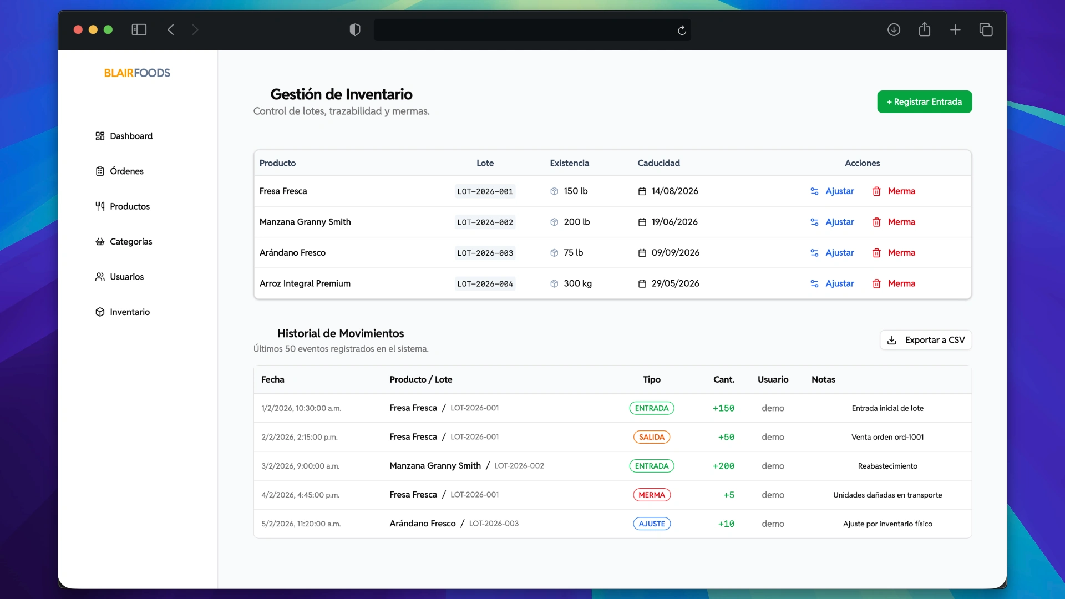This screenshot has height=599, width=1065.
Task: Export movement history to CSV
Action: tap(926, 340)
